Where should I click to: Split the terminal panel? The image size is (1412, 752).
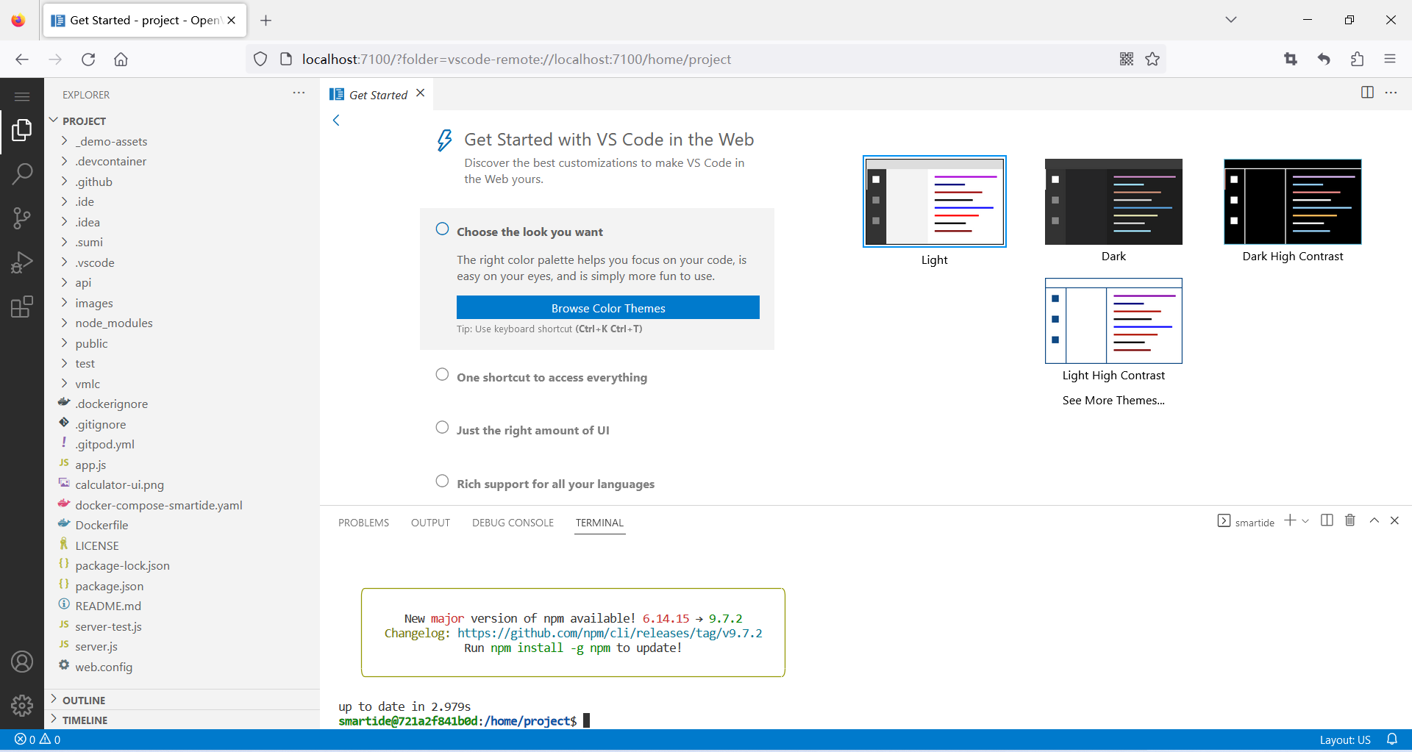[x=1327, y=520]
